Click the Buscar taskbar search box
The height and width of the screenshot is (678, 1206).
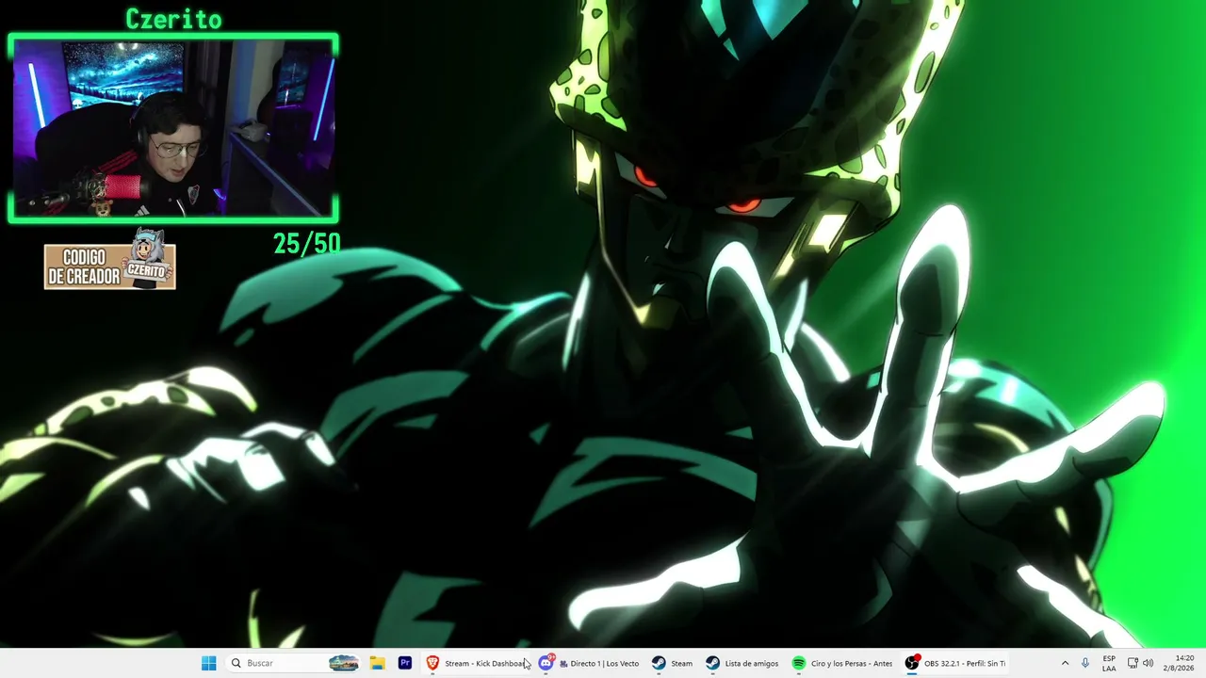pyautogui.click(x=293, y=663)
